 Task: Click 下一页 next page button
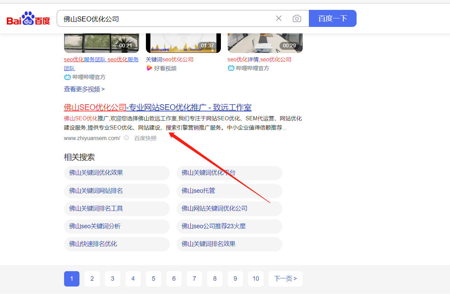286,279
